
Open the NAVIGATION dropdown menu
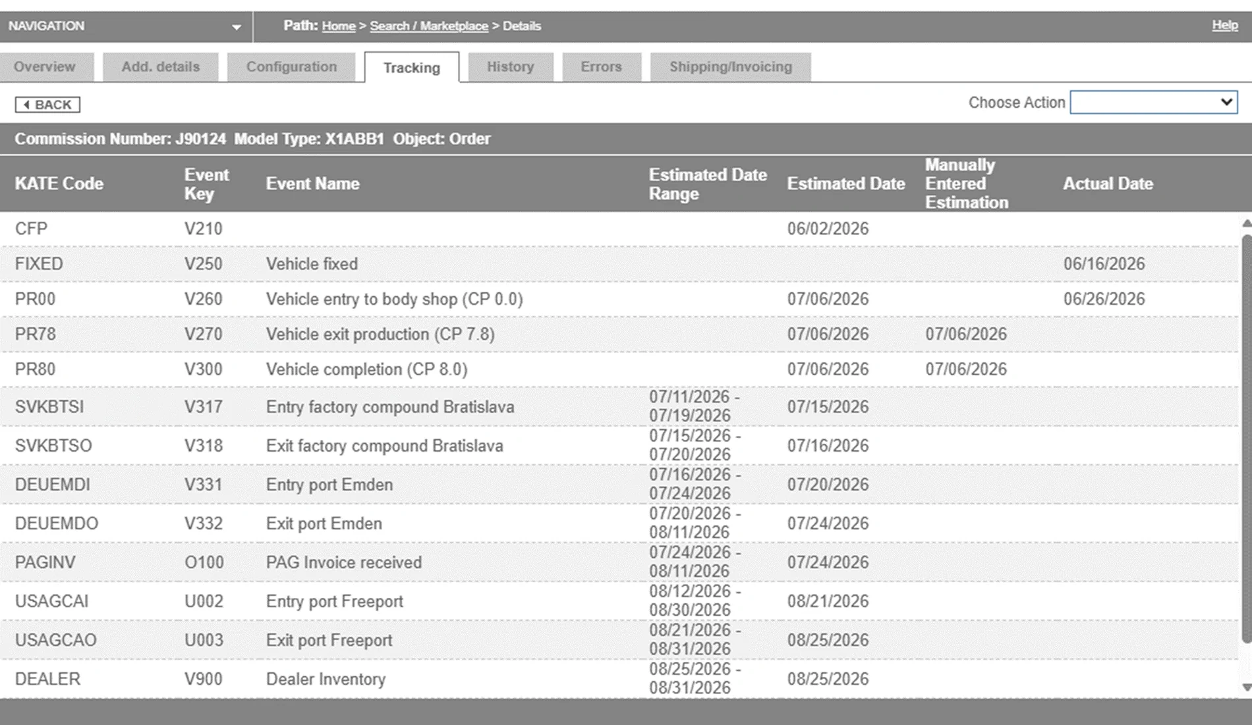[125, 26]
